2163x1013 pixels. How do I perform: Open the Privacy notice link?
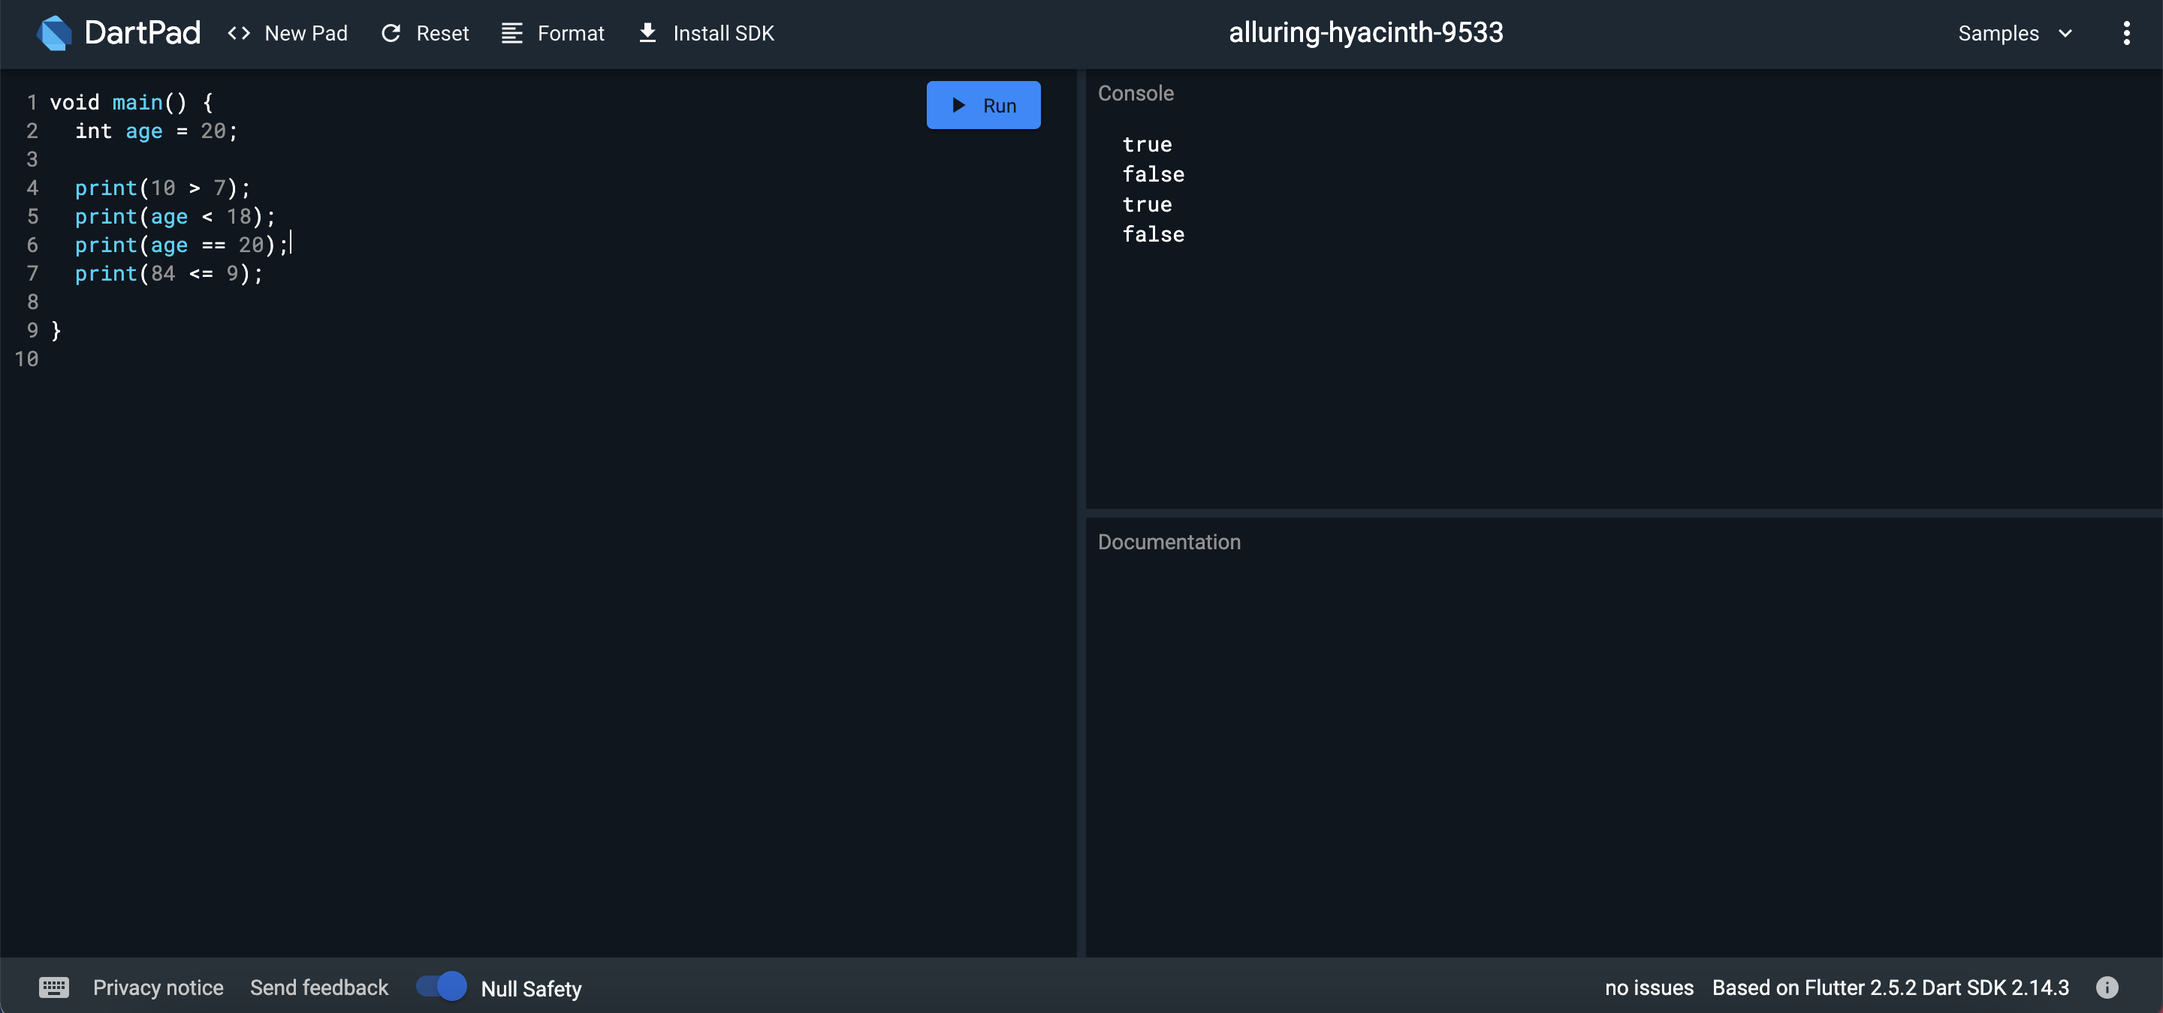[x=158, y=987]
